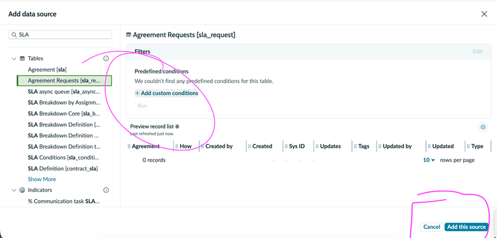Screen dimensions: 497x238
Task: Select SLA Definition [contract_sla] table
Action: click(62, 168)
